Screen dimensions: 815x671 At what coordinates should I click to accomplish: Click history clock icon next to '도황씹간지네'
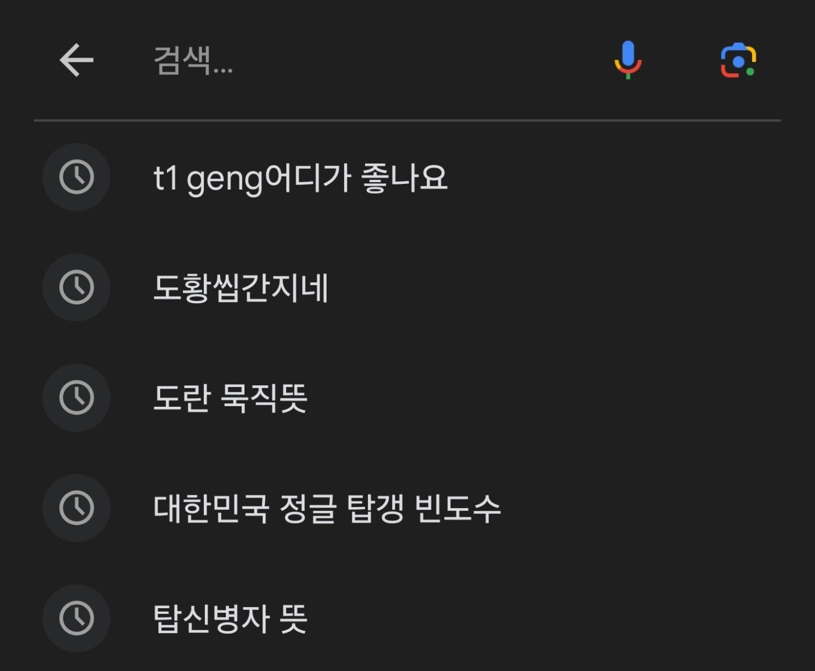[76, 287]
